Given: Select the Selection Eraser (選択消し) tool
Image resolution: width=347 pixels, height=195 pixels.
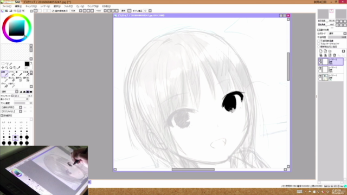Looking at the screenshot, I should coord(26,79).
